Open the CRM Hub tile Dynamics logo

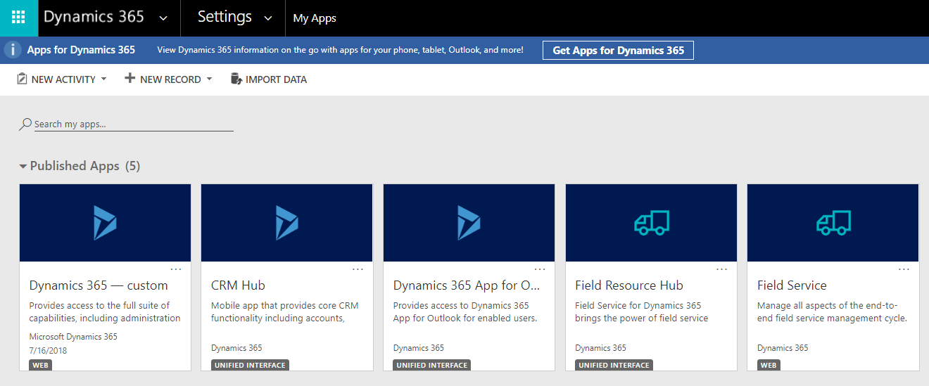point(286,223)
